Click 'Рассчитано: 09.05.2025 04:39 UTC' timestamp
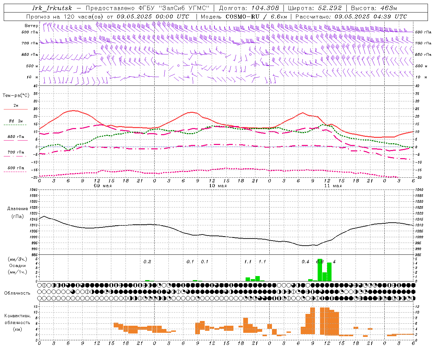This screenshot has width=433, height=346. tap(351, 17)
